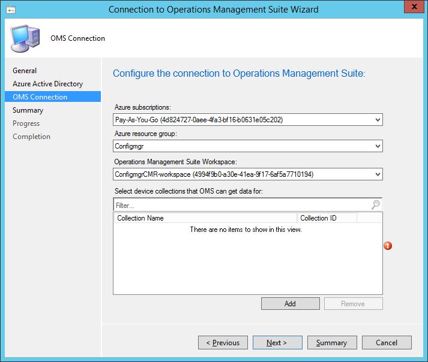The image size is (428, 362).
Task: Sort by Collection Name column header
Action: (x=205, y=218)
